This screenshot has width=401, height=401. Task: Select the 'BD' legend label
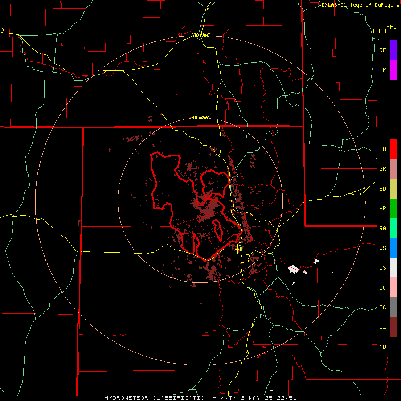(382, 189)
